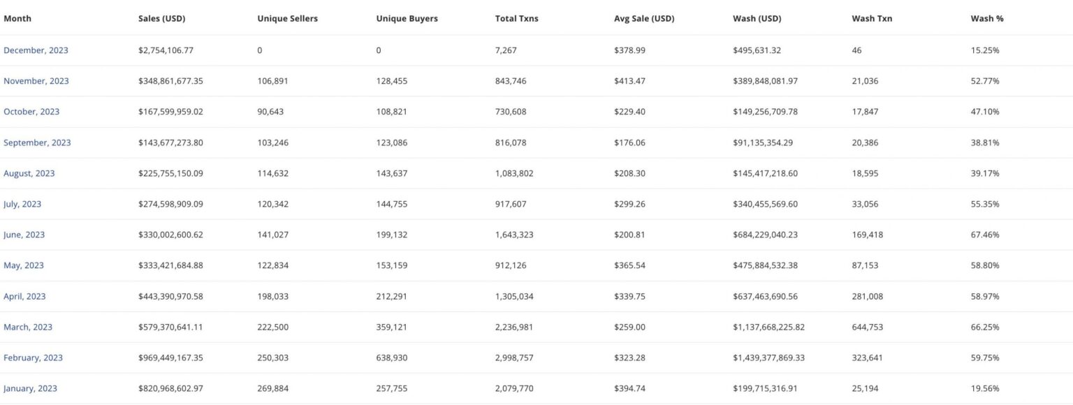Image resolution: width=1073 pixels, height=405 pixels.
Task: Click the October, 2023 link
Action: tap(31, 112)
